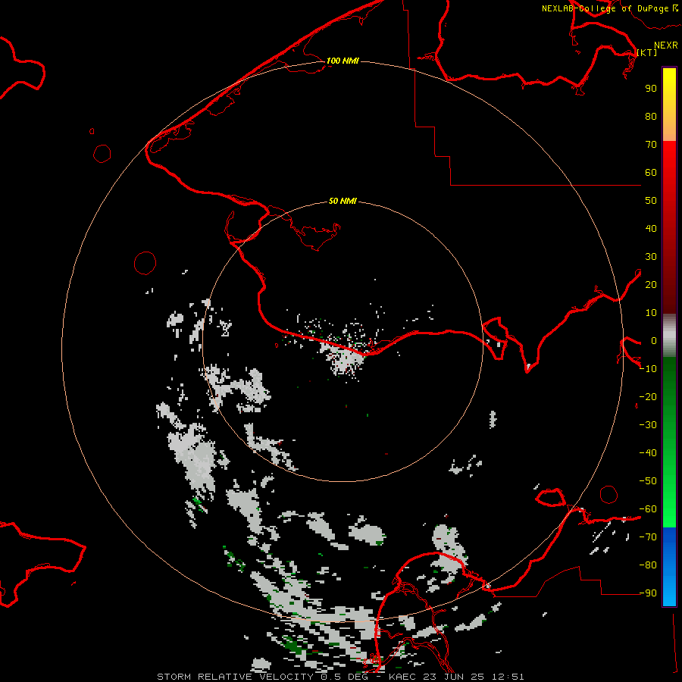Click the 0 value on velocity scale
Screen dimensions: 682x682
click(654, 341)
